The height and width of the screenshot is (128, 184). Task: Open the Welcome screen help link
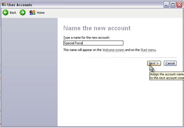tap(113, 50)
